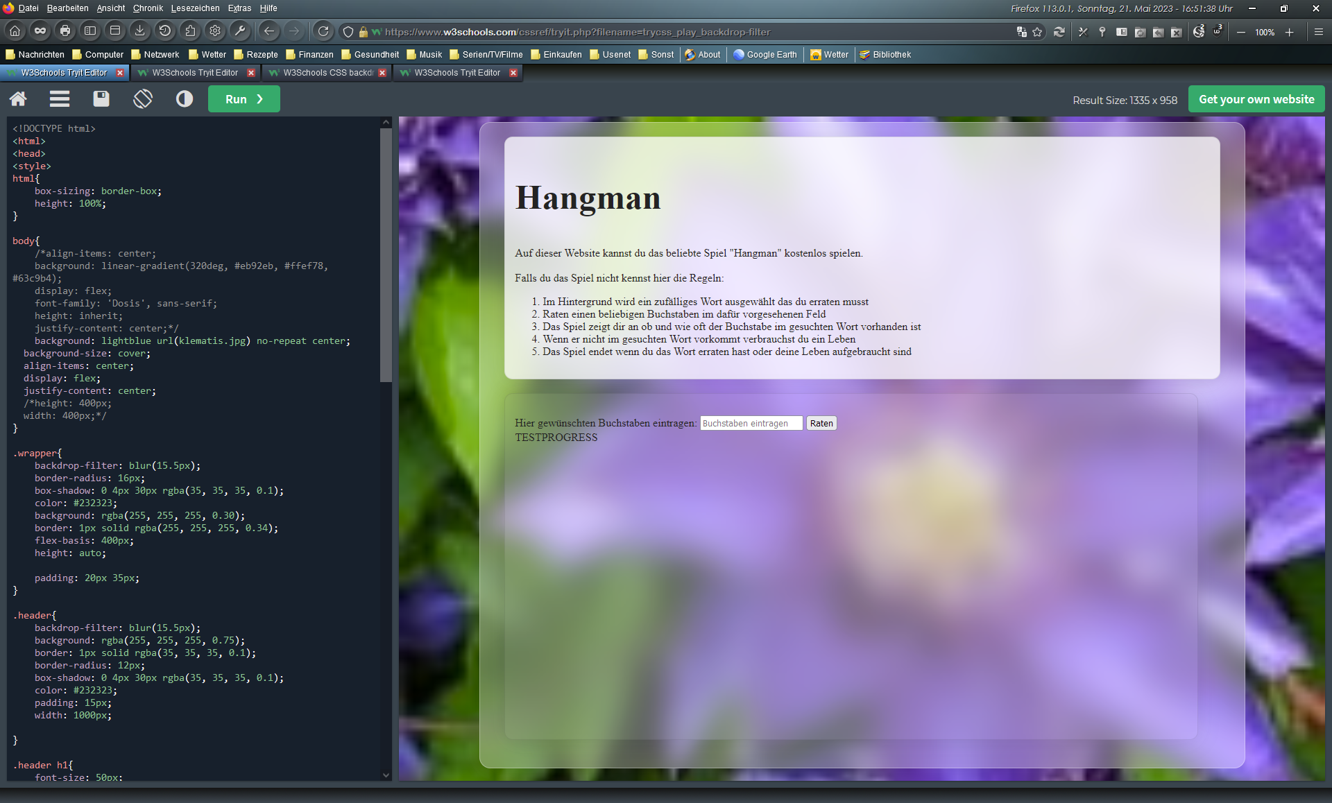Screen dimensions: 1332x803
Task: Open the Lesezeichen menu
Action: (195, 8)
